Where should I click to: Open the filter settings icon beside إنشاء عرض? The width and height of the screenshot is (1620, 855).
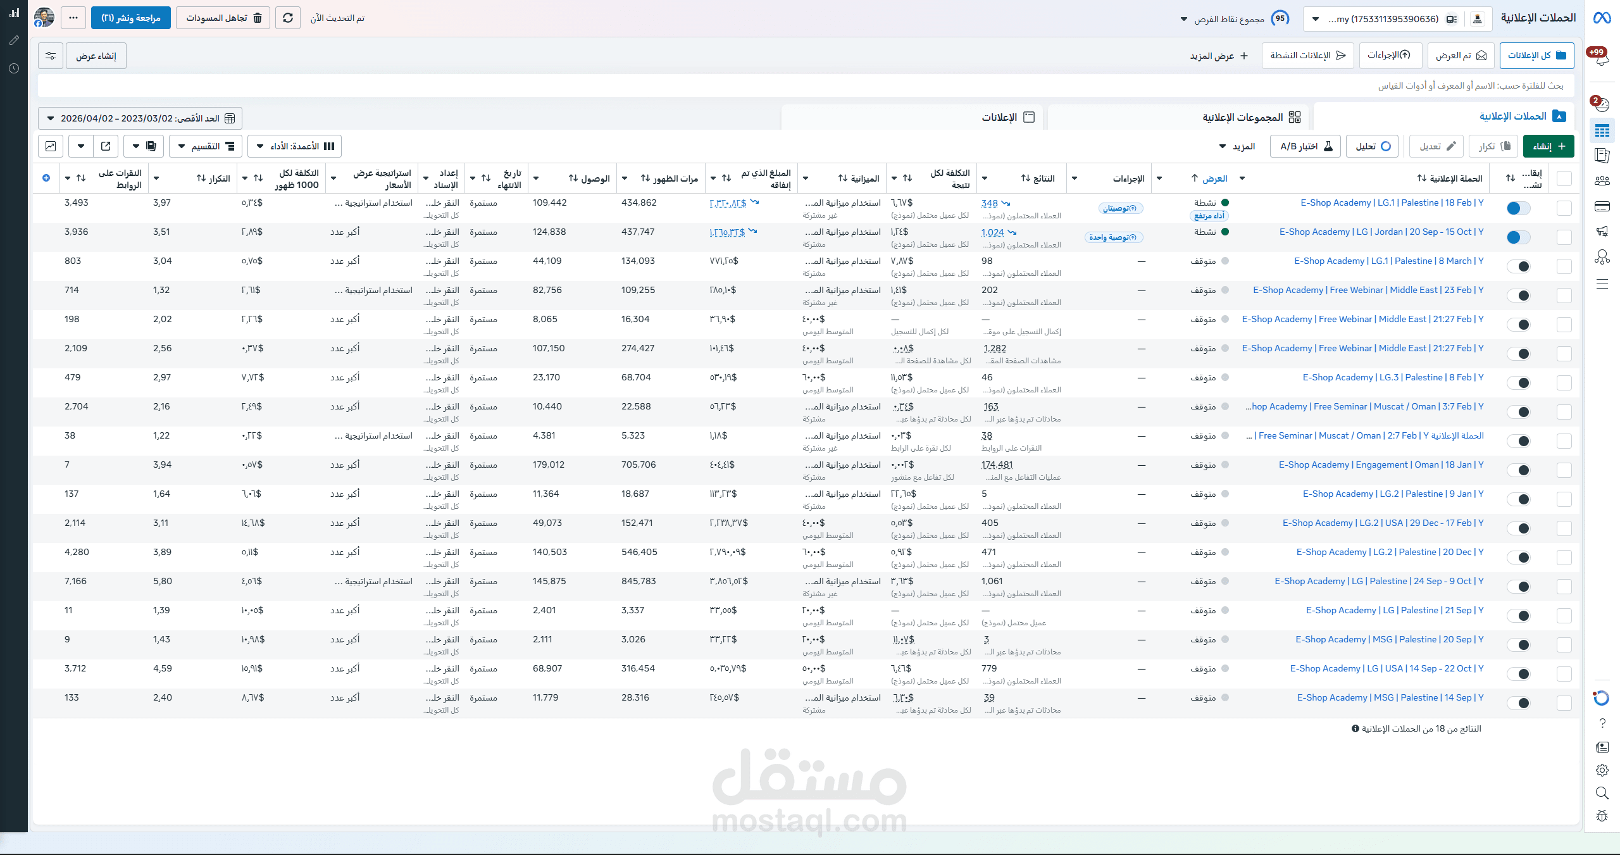(x=51, y=56)
